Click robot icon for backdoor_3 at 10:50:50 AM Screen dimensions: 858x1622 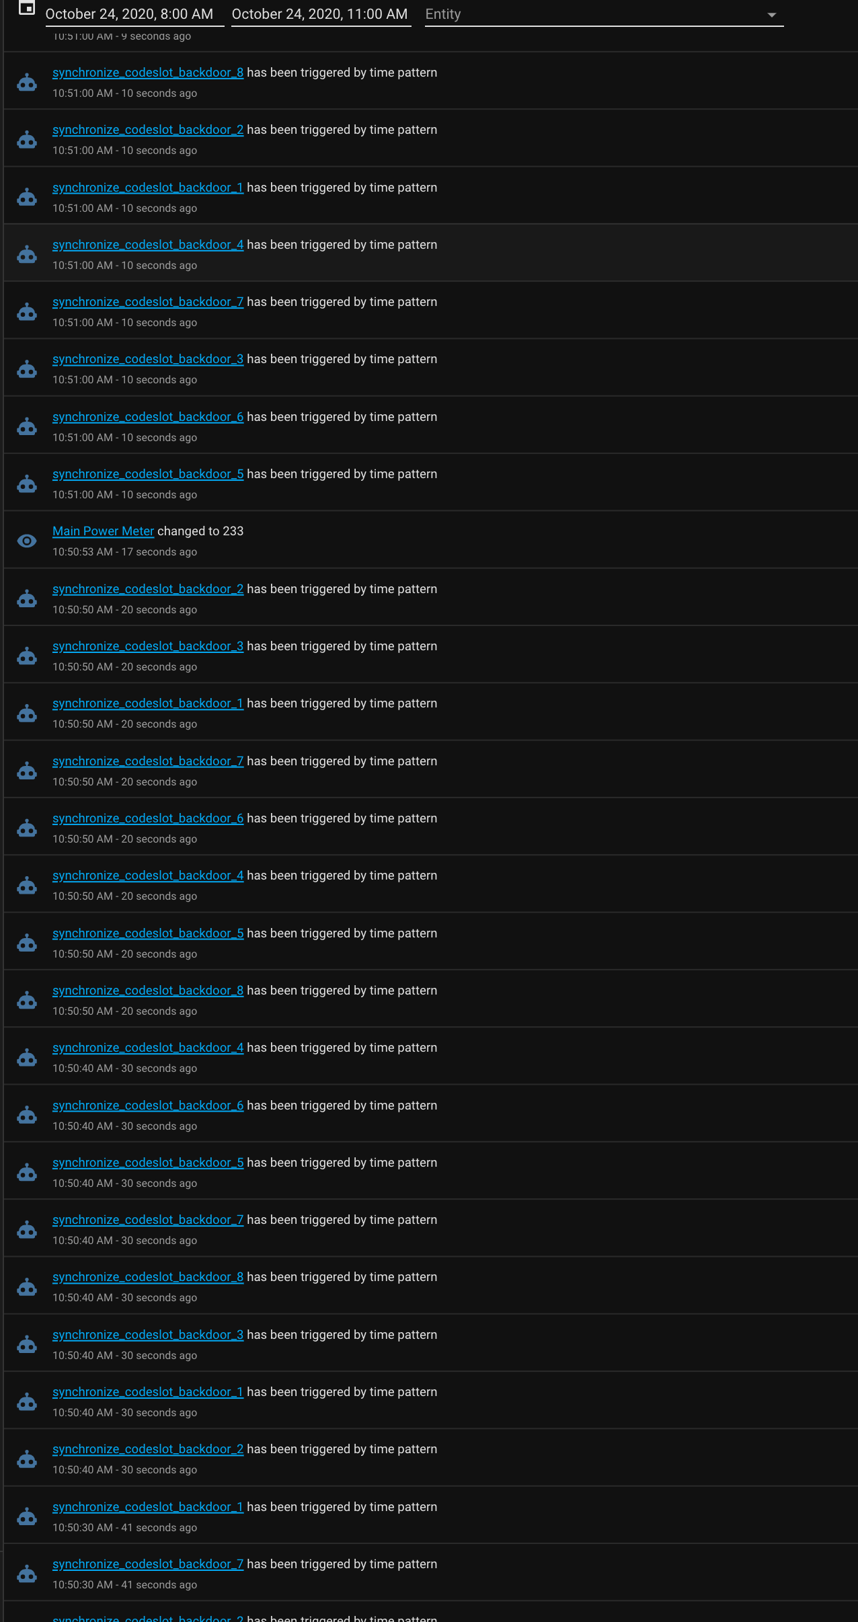27,656
